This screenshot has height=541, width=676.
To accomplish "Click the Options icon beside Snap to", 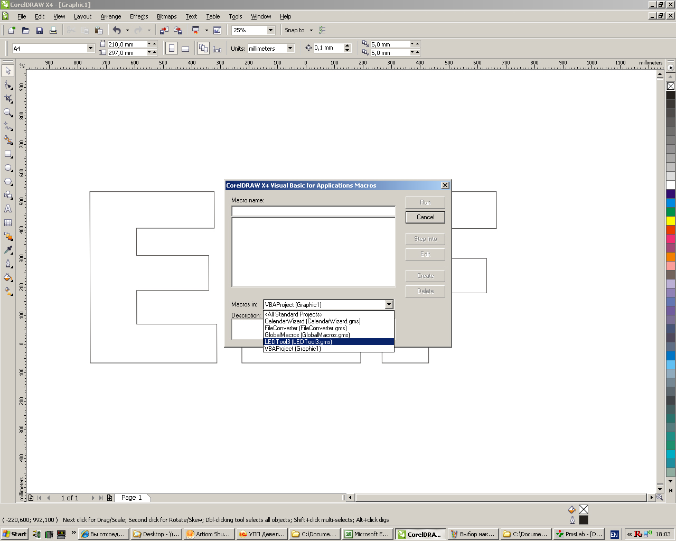I will (322, 30).
